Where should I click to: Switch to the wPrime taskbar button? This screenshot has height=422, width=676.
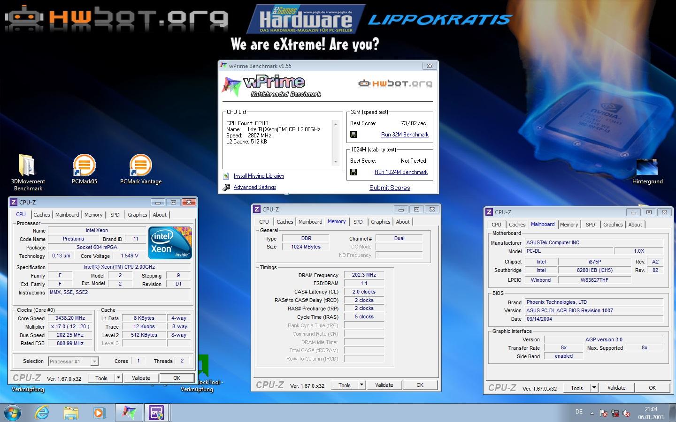point(129,413)
